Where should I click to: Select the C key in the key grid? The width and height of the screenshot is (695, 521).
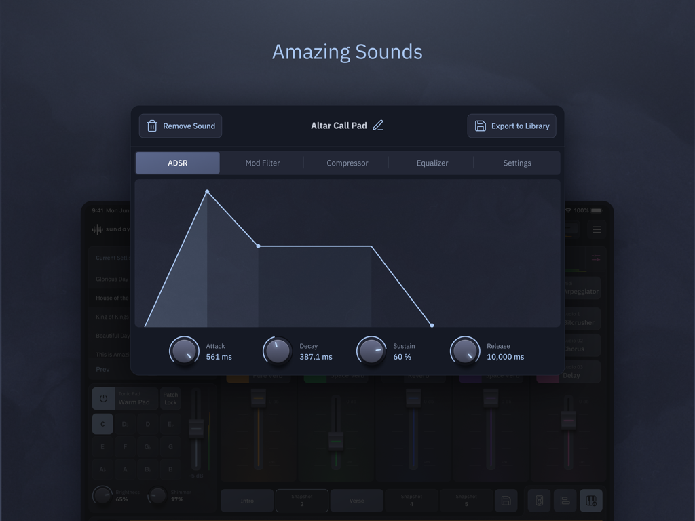(x=102, y=423)
